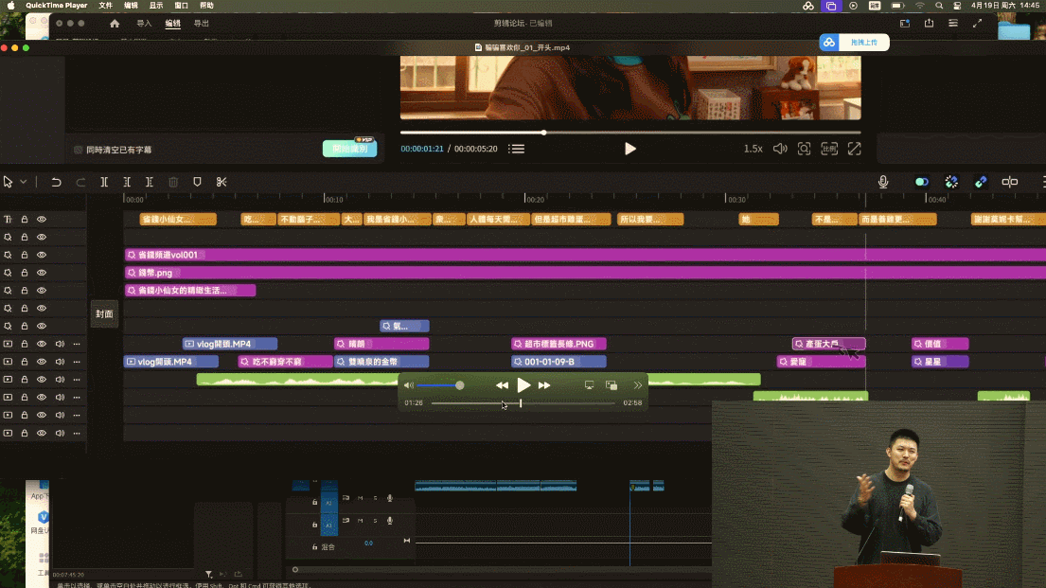
Task: Open the 1.5x playback speed menu
Action: pyautogui.click(x=753, y=149)
